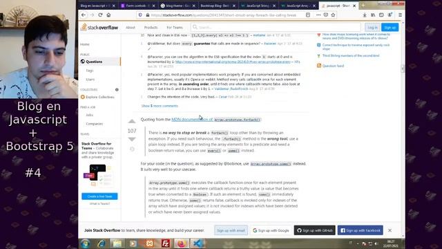This screenshot has height=249, width=442.
Task: Click the volume speaker tray icon
Action: (x=376, y=243)
